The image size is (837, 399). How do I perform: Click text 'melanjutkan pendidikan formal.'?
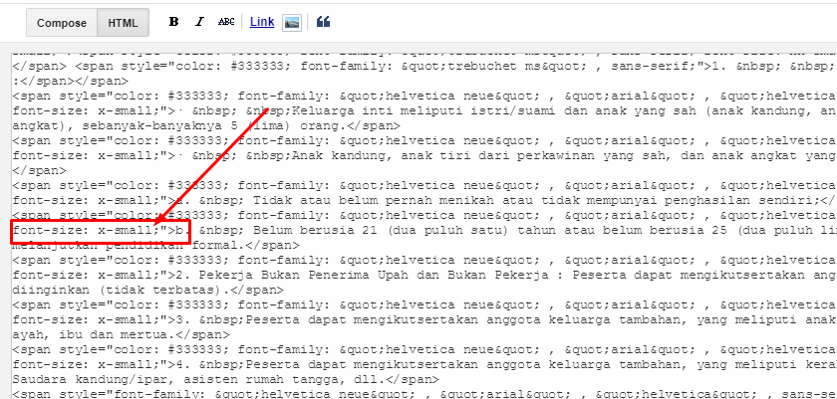click(x=129, y=246)
